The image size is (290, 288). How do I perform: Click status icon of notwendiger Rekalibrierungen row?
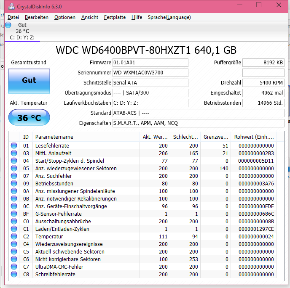14,198
